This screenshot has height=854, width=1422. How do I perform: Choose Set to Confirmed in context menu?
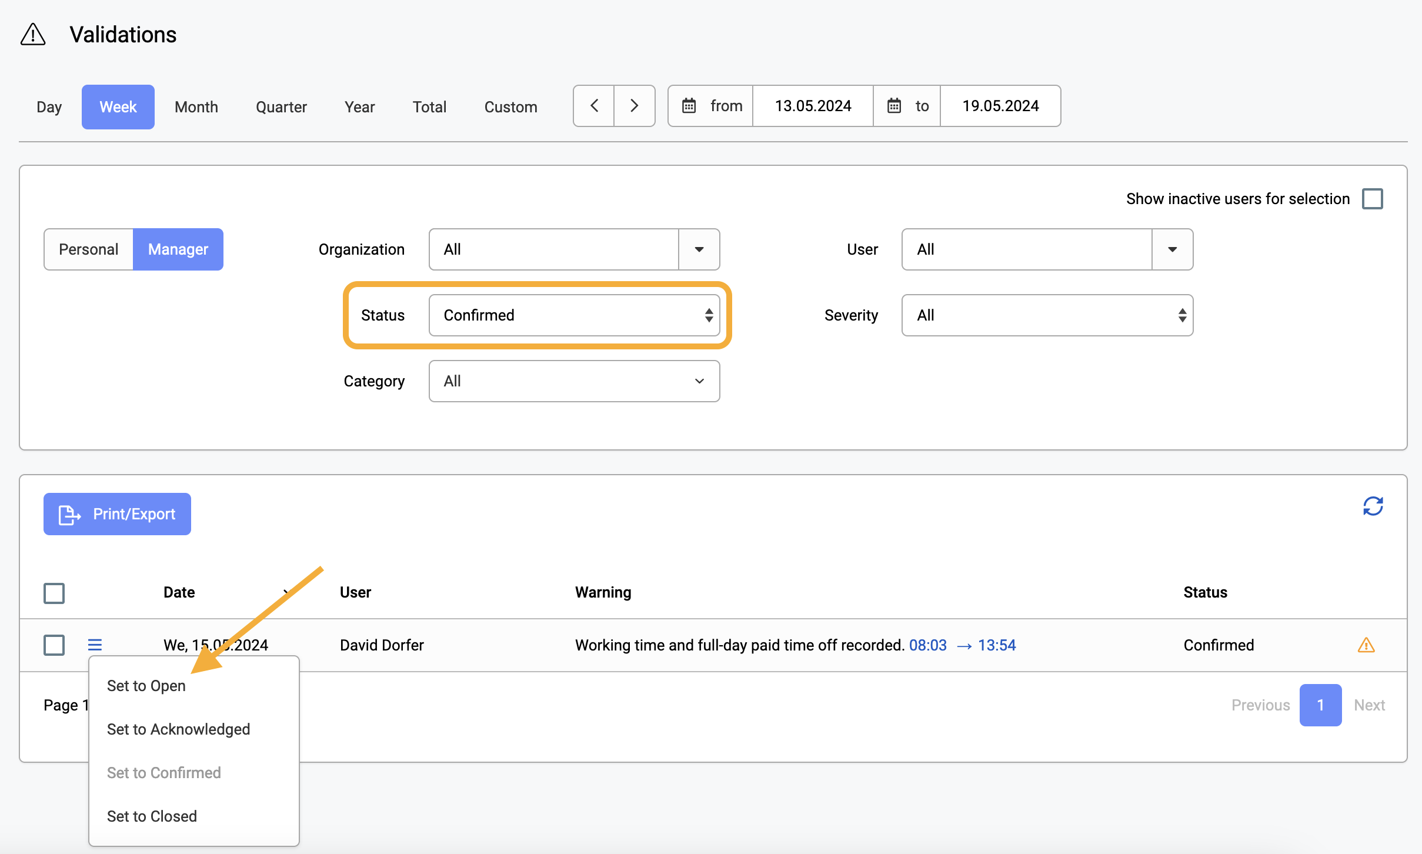(x=164, y=773)
